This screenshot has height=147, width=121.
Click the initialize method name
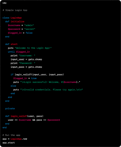coord(17,22)
